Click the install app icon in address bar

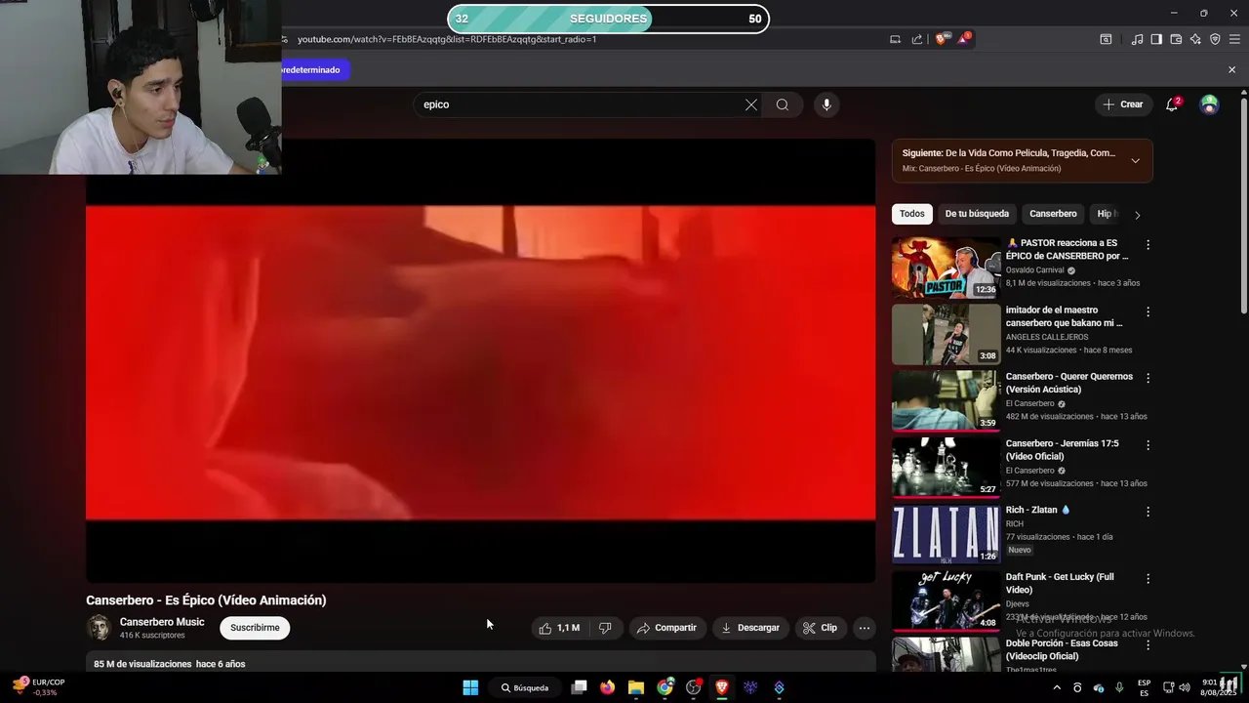(895, 39)
